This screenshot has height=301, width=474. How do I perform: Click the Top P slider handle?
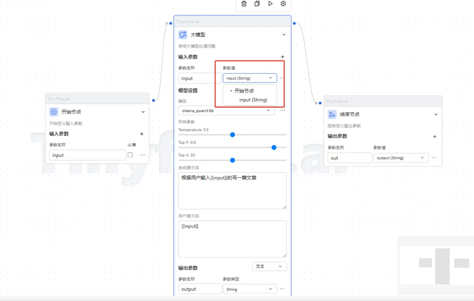click(274, 148)
